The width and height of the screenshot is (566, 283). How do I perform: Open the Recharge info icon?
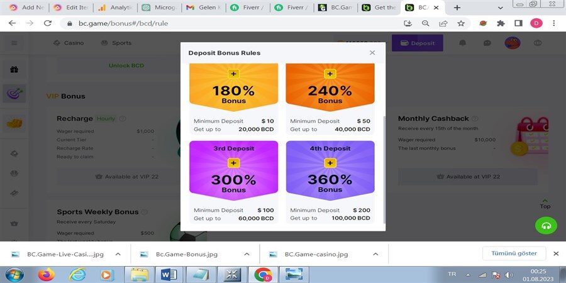pos(123,119)
